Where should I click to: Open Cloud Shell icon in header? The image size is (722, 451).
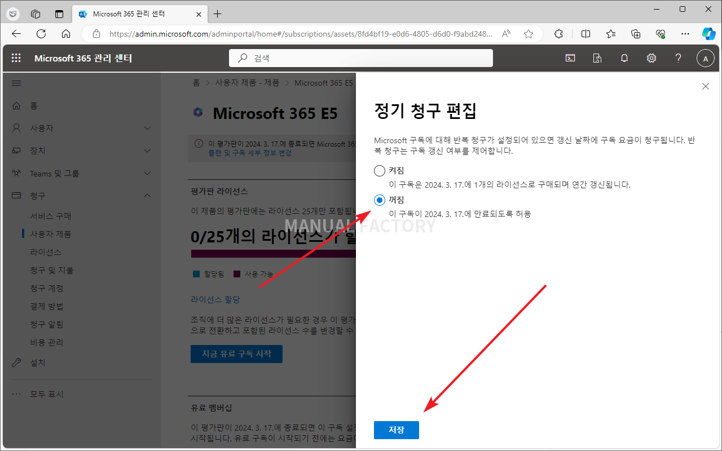coord(570,58)
